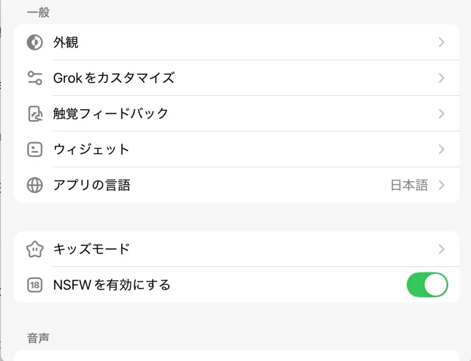Open the キッズモード row chevron
Screen dimensions: 471x361
(x=441, y=248)
